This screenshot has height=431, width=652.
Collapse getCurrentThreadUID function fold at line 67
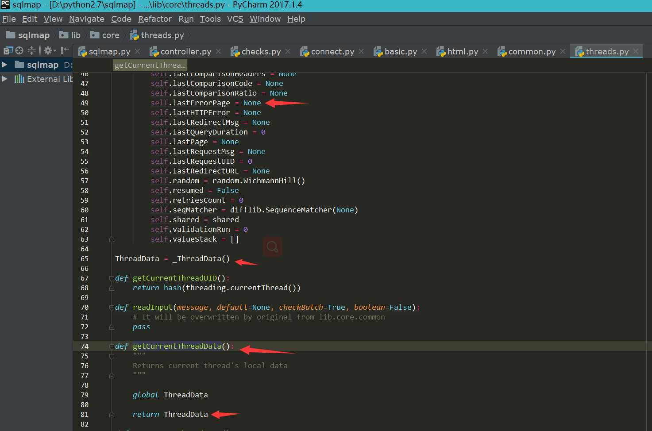(112, 278)
